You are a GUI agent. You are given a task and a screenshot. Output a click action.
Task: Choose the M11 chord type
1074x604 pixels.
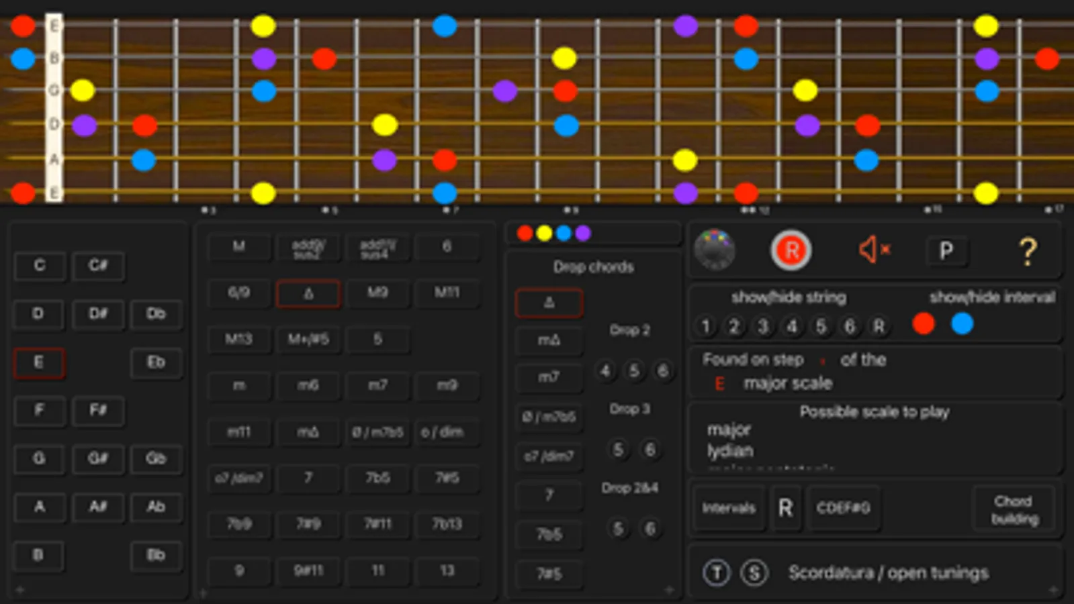447,293
